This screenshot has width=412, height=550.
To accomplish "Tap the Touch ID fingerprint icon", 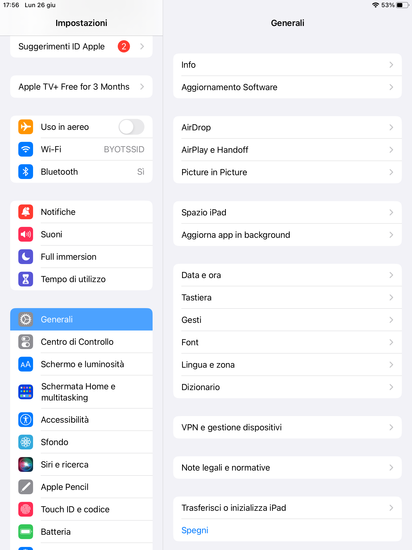I will pos(26,509).
